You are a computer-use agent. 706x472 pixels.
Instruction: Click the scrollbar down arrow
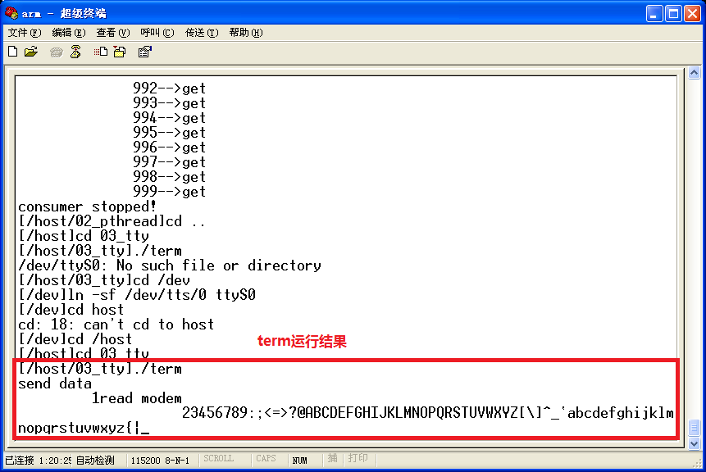pyautogui.click(x=694, y=443)
